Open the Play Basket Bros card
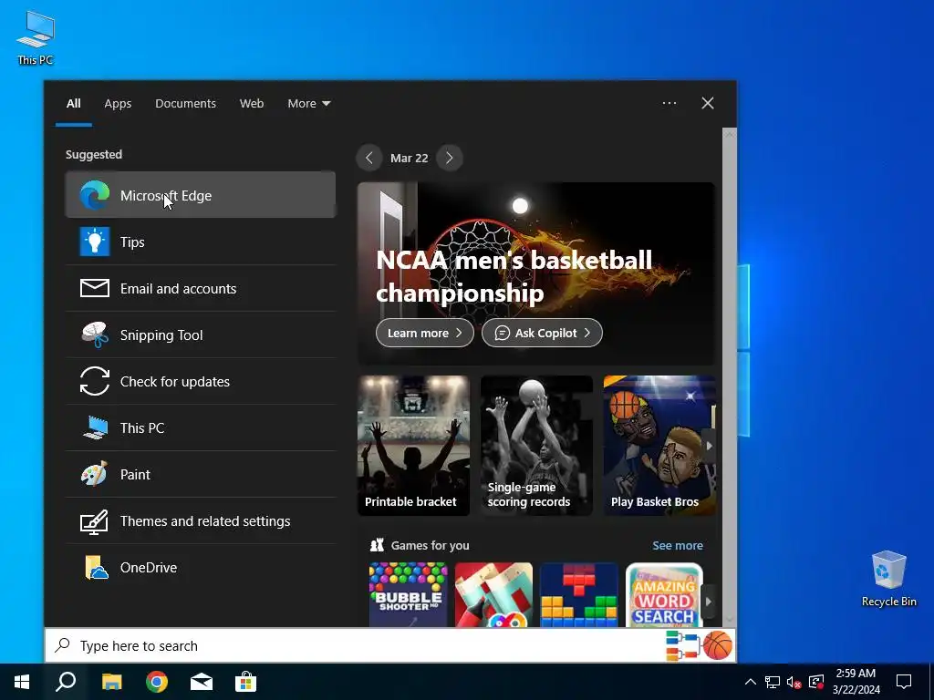This screenshot has height=700, width=934. 659,445
